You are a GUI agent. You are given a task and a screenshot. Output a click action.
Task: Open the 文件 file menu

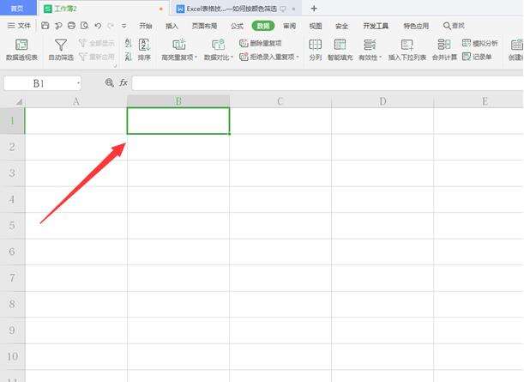tap(19, 26)
